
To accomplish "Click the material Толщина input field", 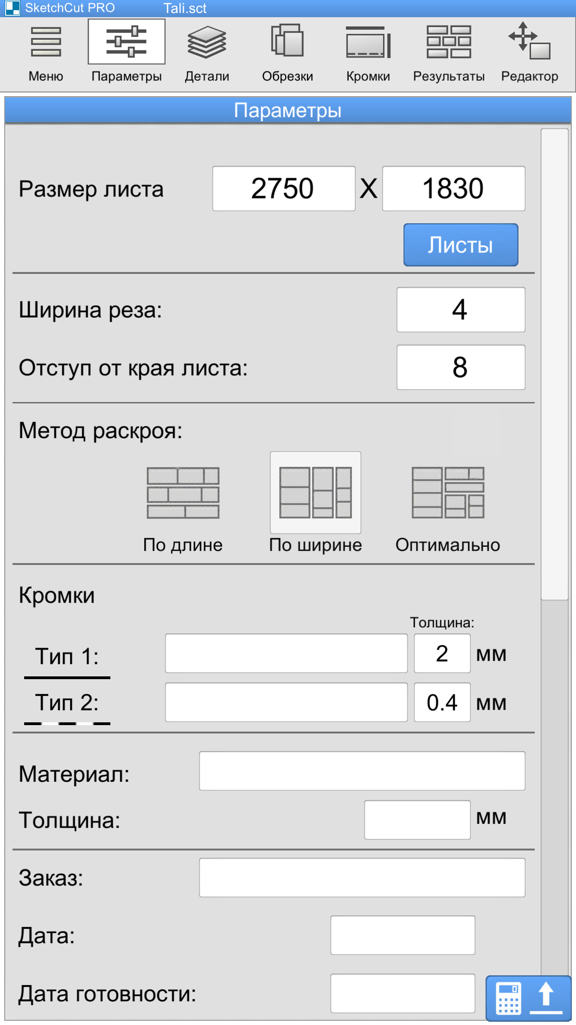I will pos(417,820).
